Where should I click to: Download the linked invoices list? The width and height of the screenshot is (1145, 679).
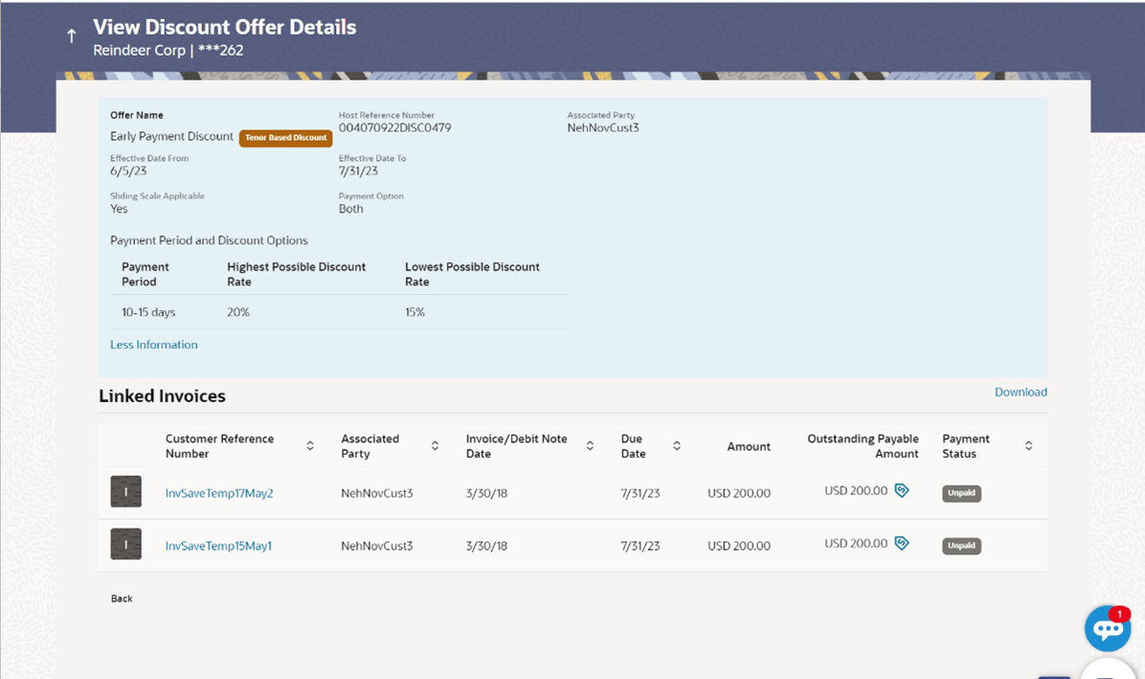1021,392
